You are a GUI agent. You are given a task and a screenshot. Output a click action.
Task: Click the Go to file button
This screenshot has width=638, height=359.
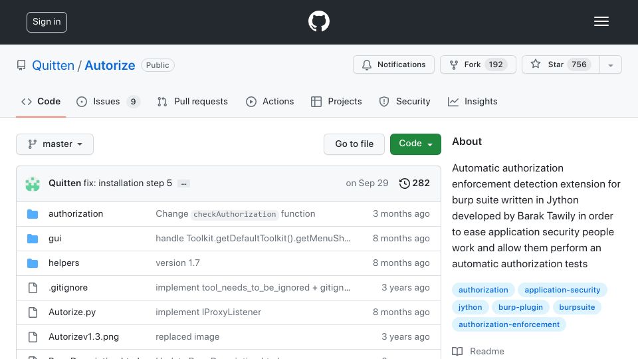(x=354, y=144)
